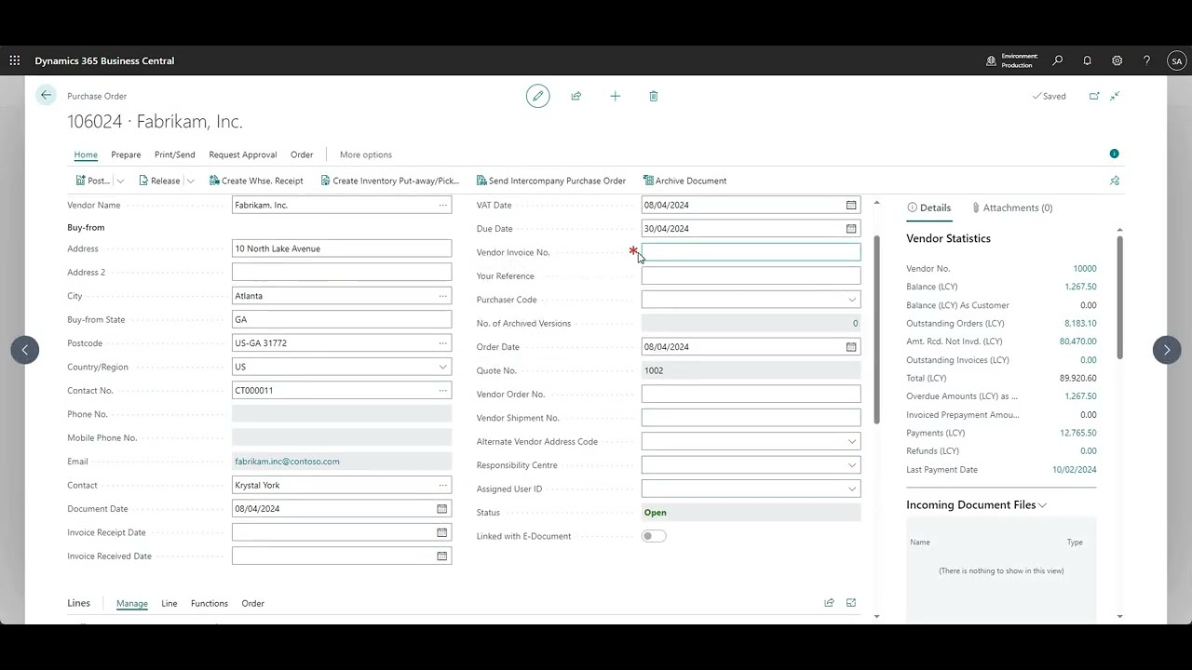Create new record with plus icon
1192x670 pixels.
click(615, 96)
